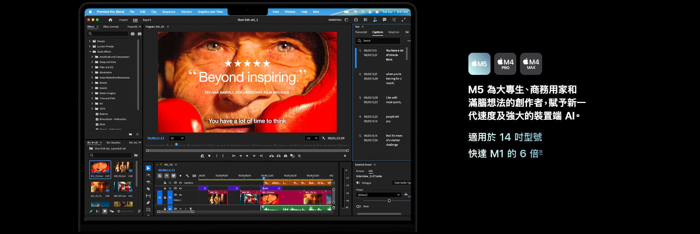
Task: Open the Sequence menu in the menu bar
Action: click(x=168, y=12)
